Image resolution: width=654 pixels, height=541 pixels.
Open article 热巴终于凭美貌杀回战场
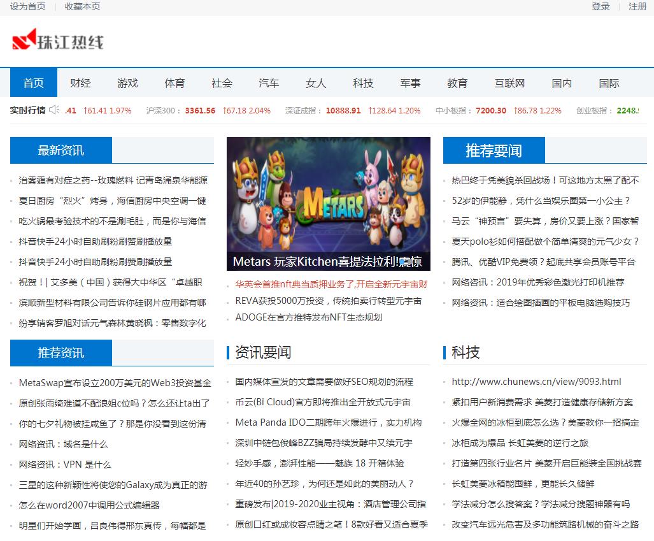click(545, 180)
